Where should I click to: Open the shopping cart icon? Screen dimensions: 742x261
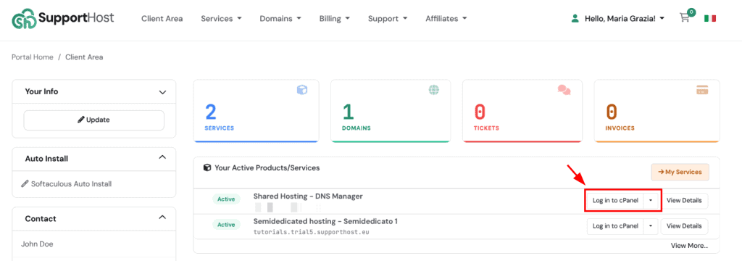(x=684, y=18)
